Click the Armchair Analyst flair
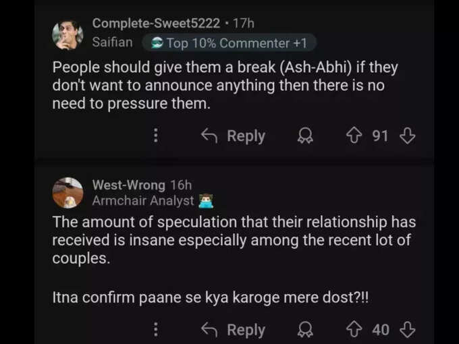The image size is (459, 344). (143, 201)
